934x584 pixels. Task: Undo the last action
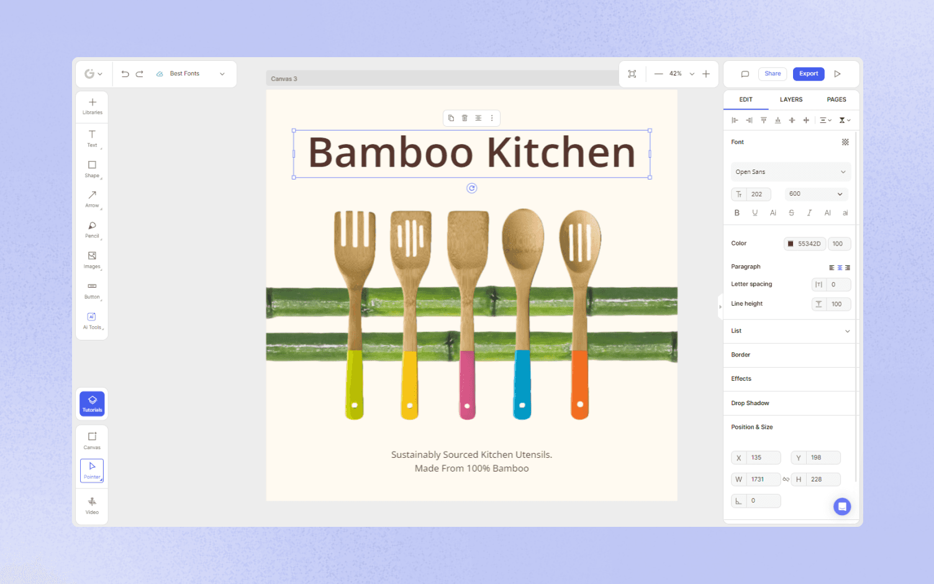tap(125, 73)
